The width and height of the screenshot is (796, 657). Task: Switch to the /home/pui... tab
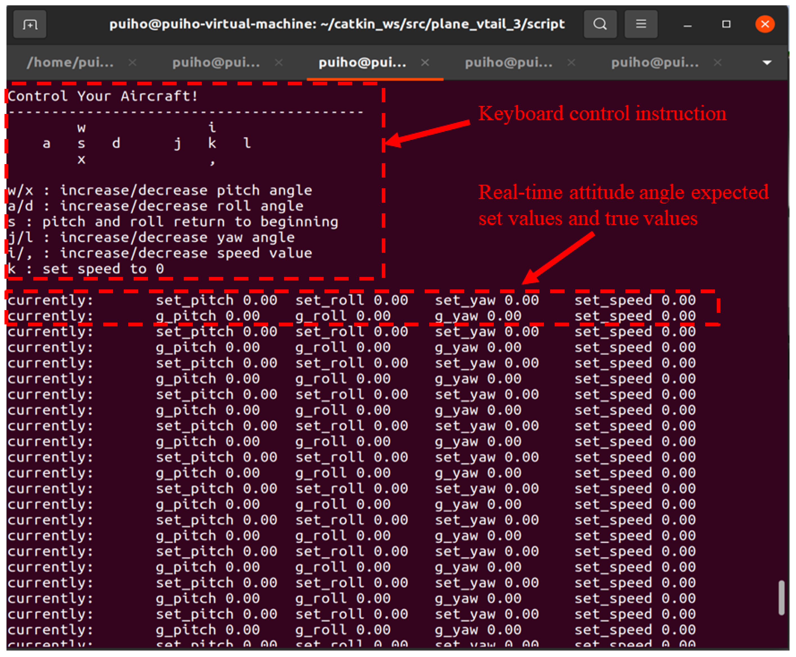pyautogui.click(x=71, y=62)
